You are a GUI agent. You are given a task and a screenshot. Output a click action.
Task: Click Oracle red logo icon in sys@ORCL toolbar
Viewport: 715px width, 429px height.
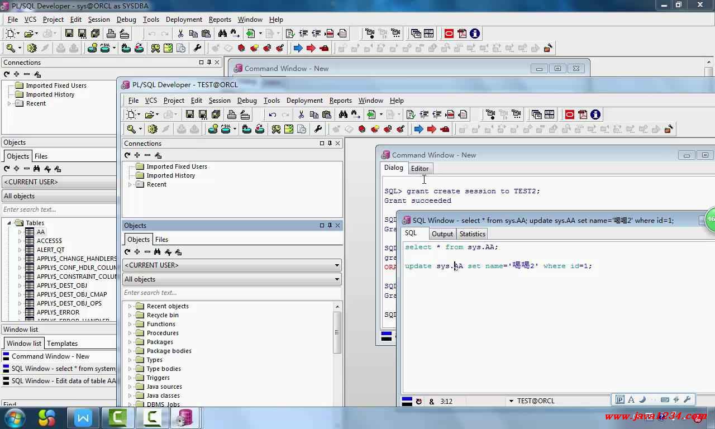coord(449,34)
